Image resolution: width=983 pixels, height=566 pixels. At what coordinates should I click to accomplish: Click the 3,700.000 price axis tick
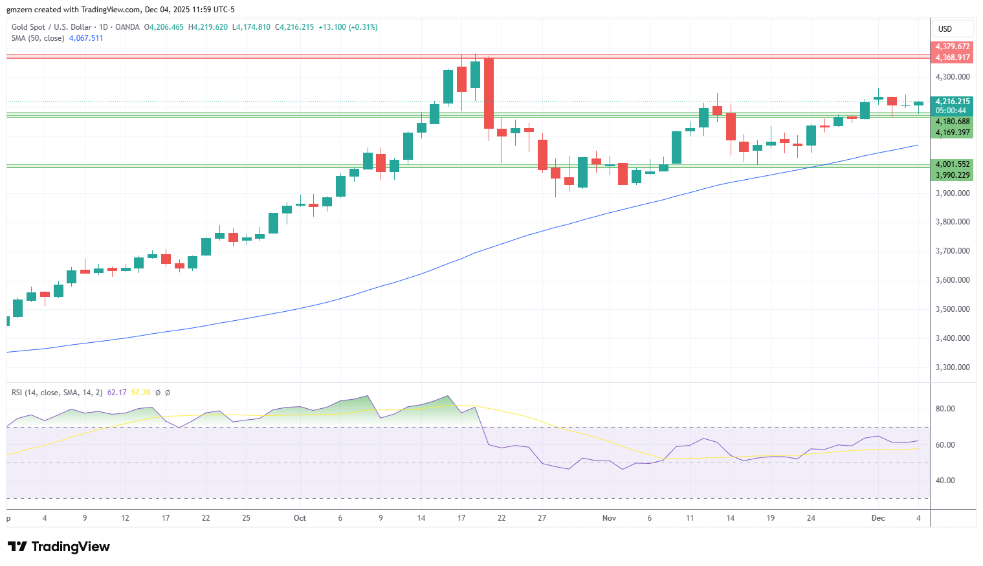click(953, 251)
